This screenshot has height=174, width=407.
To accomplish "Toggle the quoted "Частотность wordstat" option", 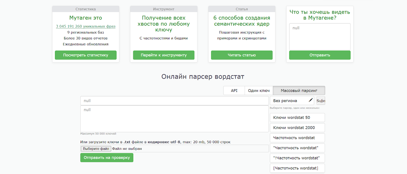I will (297, 148).
